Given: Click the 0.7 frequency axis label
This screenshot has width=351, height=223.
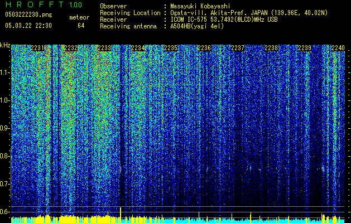Looking at the screenshot, I should pyautogui.click(x=5, y=184).
